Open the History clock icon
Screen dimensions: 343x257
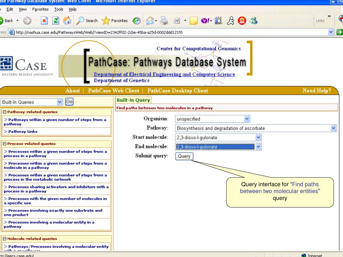pos(137,21)
